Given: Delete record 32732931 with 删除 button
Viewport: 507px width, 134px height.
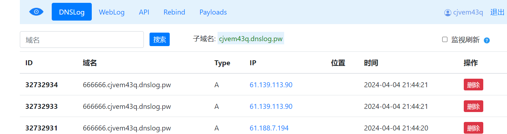Looking at the screenshot, I should tap(473, 128).
